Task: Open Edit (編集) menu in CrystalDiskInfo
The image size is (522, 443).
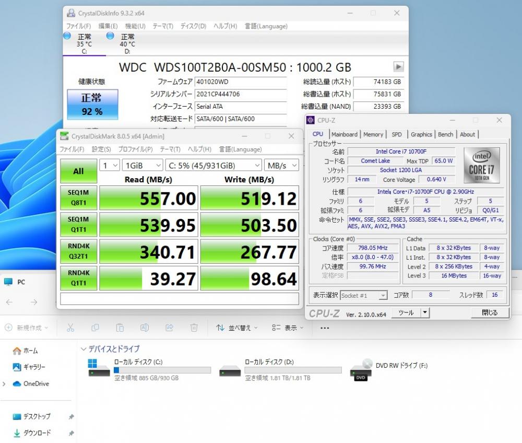Action: (x=108, y=26)
